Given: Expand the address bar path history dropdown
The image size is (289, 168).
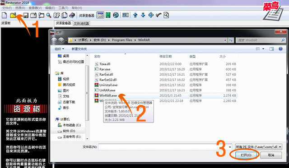Looking at the screenshot, I should tap(225, 40).
